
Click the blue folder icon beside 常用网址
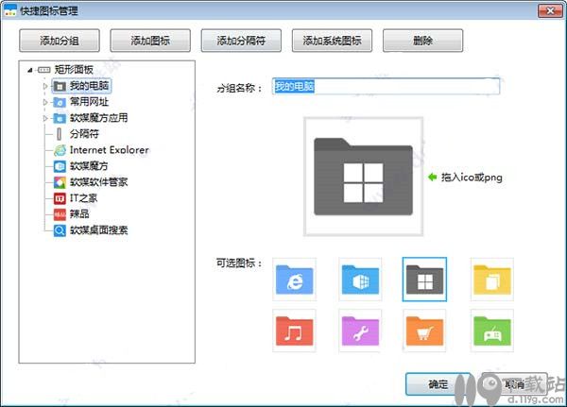(x=60, y=102)
